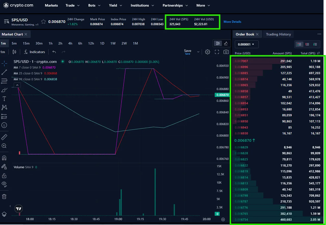Undo the last chart action

[54, 52]
